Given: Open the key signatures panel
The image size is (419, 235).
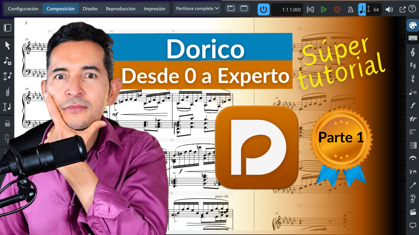Looking at the screenshot, I should point(413,65).
